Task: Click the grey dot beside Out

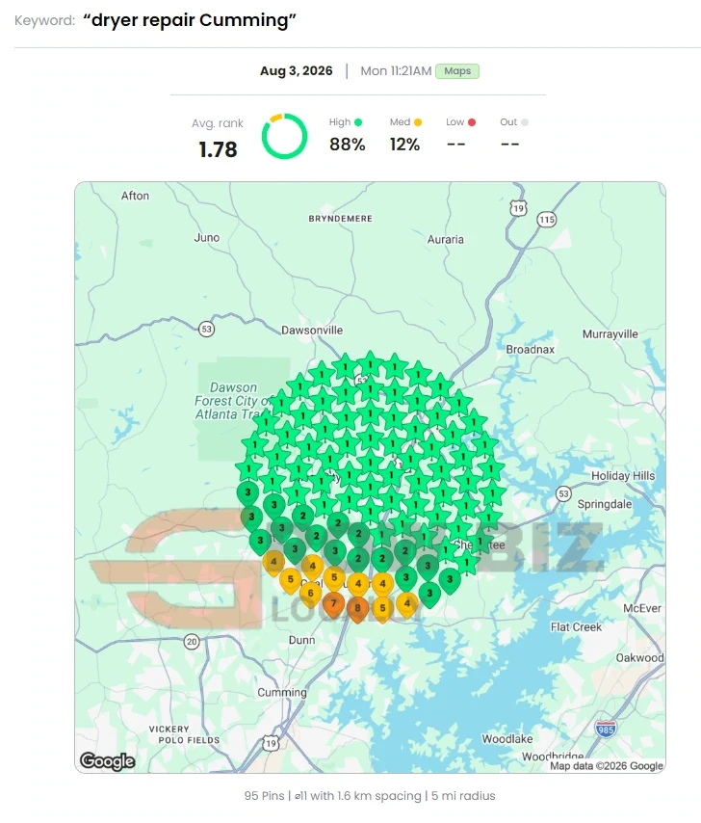Action: 525,122
